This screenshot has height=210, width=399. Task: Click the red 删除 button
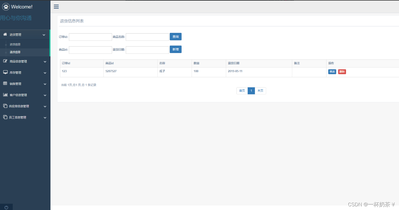[342, 72]
